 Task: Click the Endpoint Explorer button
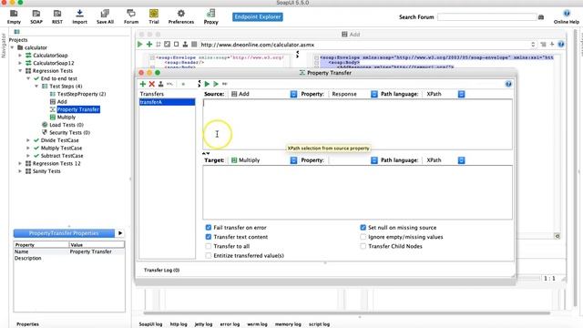coord(257,16)
